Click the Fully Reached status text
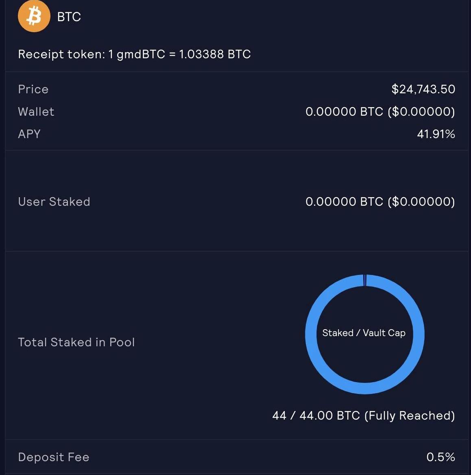The width and height of the screenshot is (471, 475). click(x=409, y=416)
